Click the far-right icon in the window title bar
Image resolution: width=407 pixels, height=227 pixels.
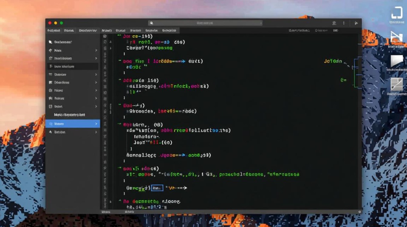coord(356,23)
